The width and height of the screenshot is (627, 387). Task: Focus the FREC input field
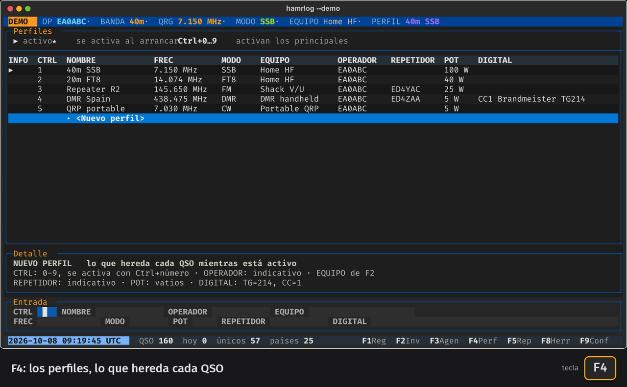point(69,321)
